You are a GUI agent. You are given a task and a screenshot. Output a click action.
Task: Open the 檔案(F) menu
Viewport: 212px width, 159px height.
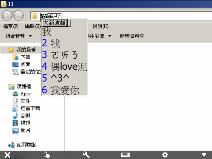coord(11,26)
